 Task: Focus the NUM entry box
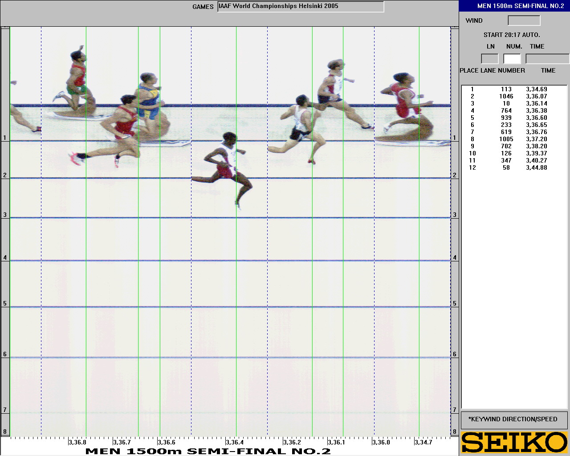pyautogui.click(x=512, y=59)
